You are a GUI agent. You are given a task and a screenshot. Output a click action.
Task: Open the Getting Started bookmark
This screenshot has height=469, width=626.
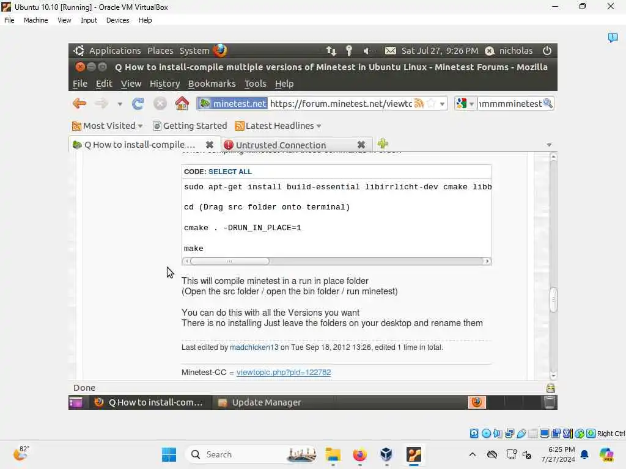pos(190,126)
